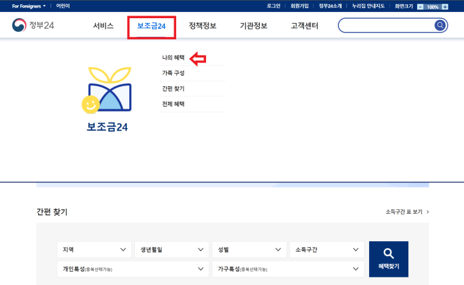Click the 혜택찾기 magnifier button

388,259
